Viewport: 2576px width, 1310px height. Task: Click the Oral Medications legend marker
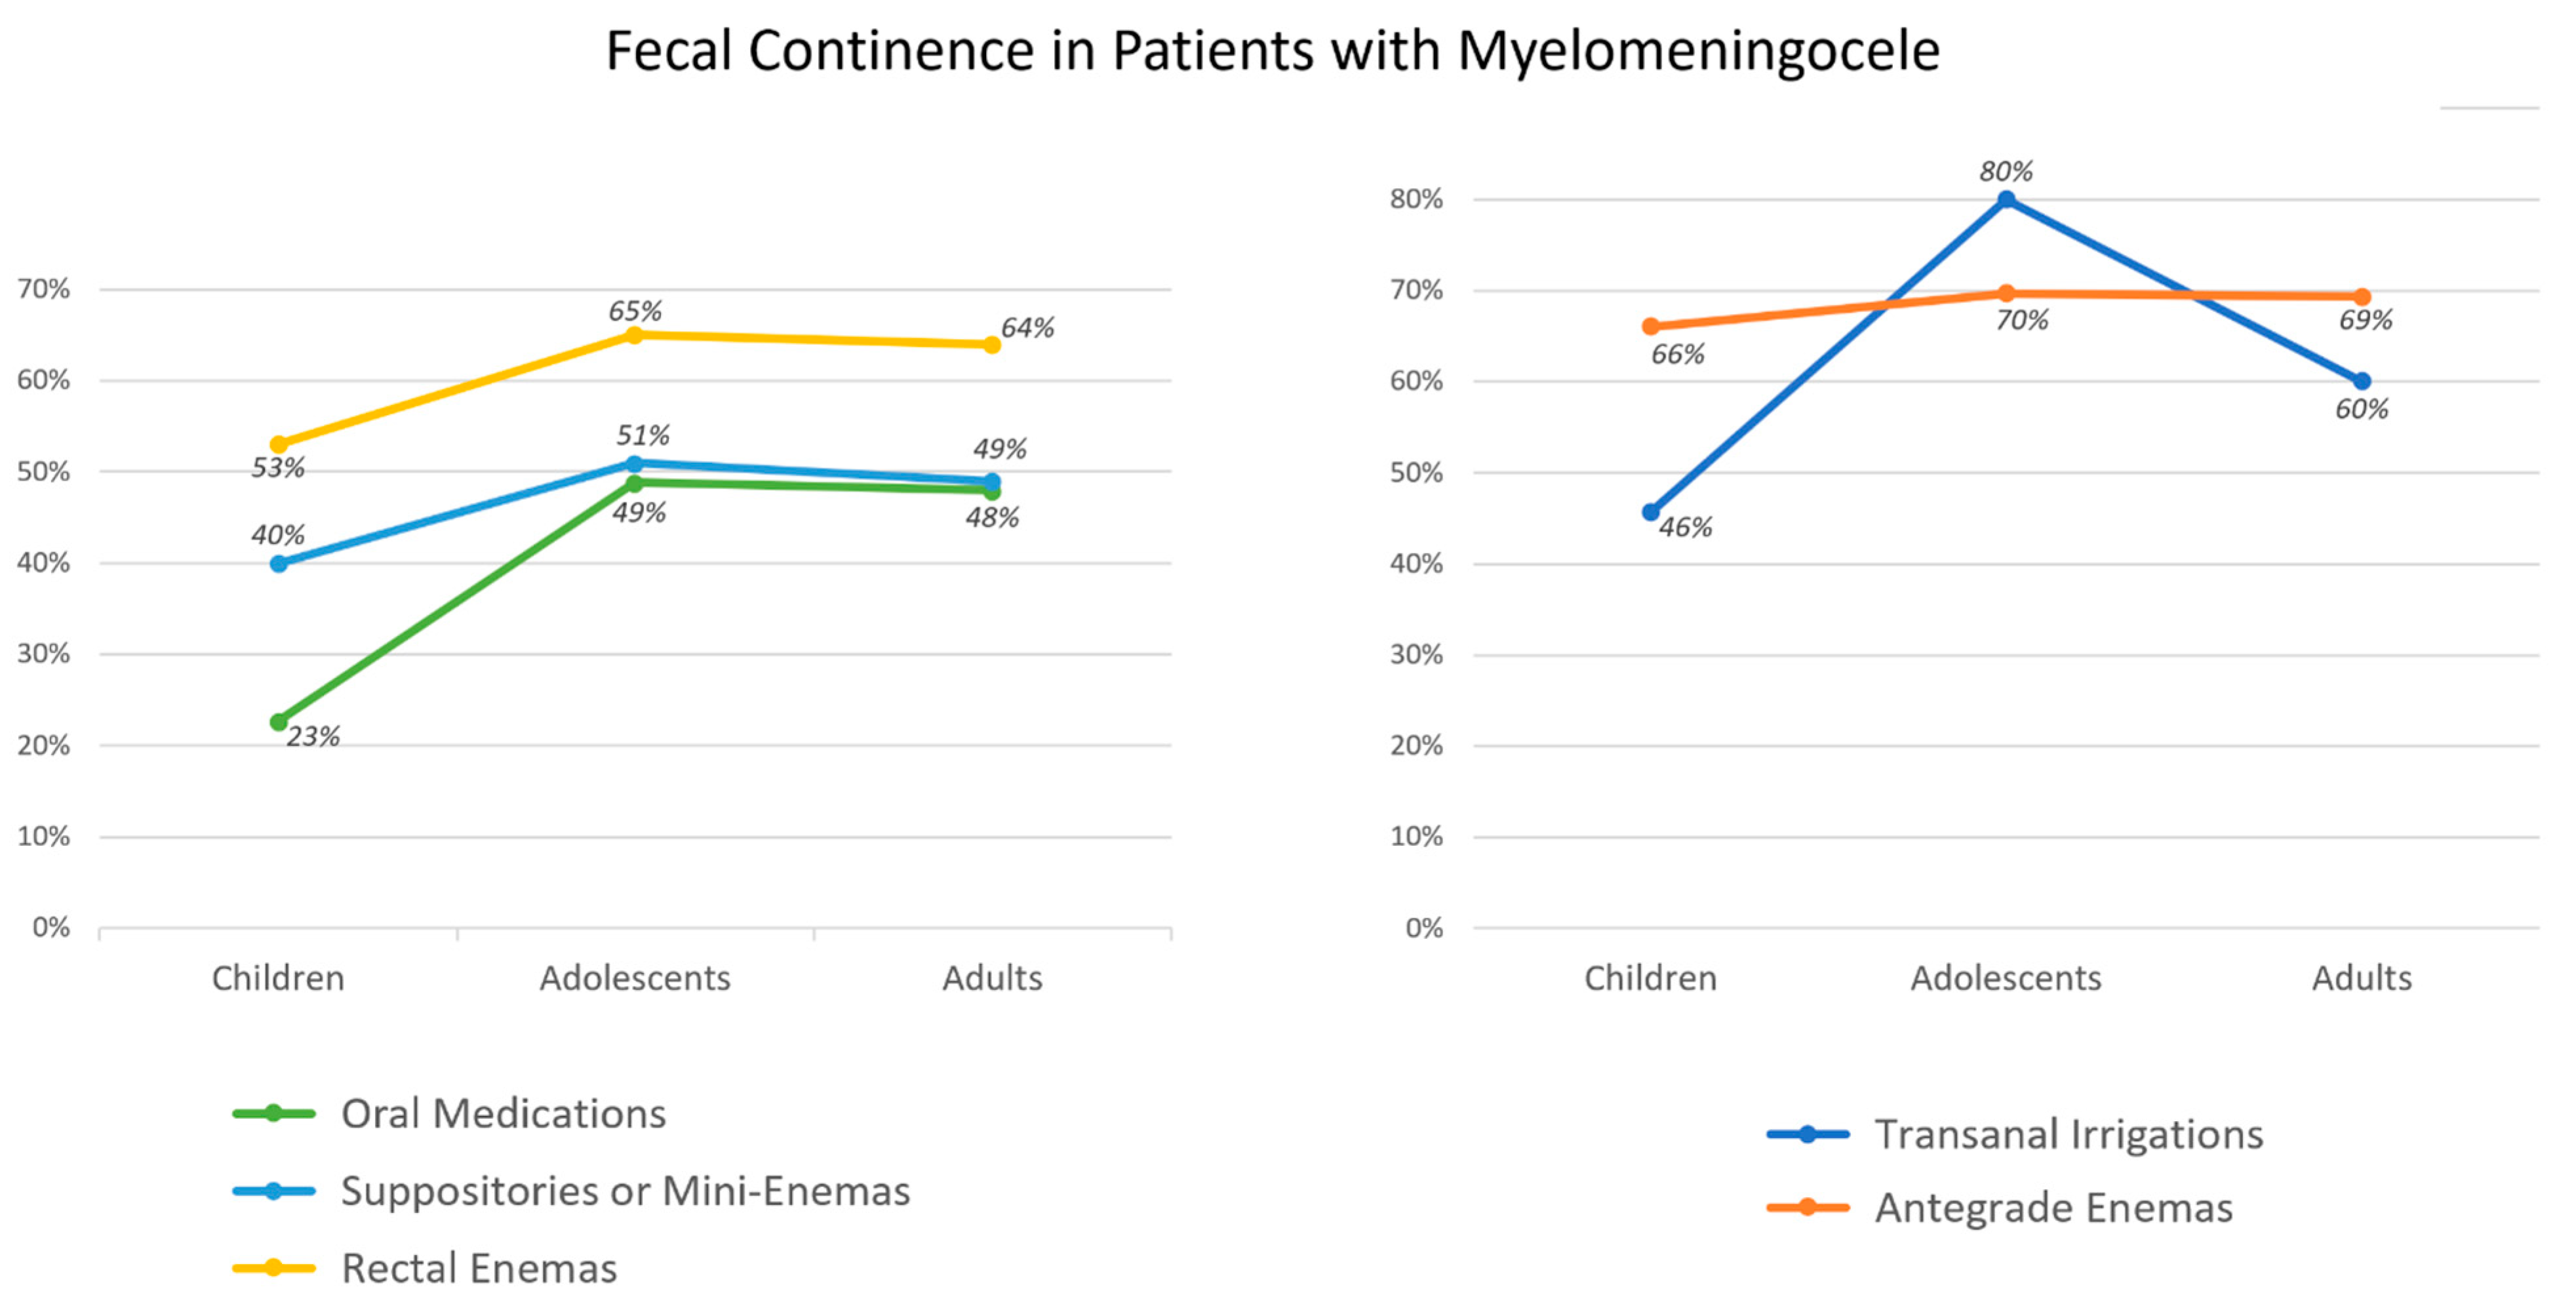coord(273,1113)
